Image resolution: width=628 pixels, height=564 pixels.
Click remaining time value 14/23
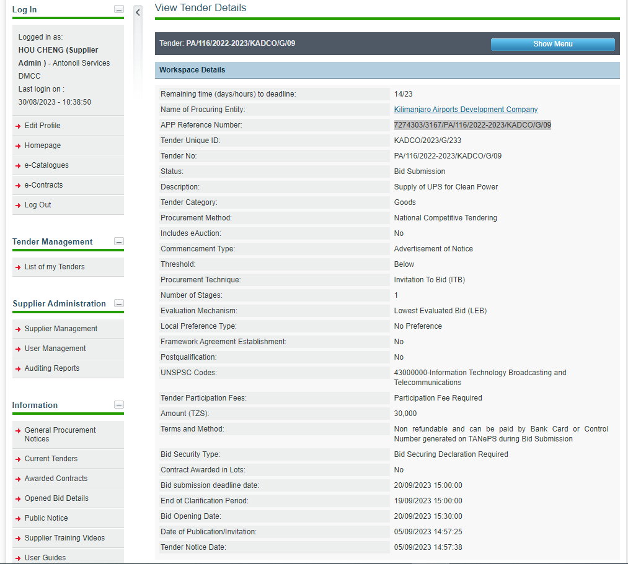pos(404,94)
